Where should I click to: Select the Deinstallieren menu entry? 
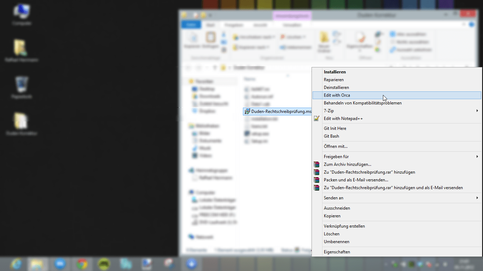(396, 88)
